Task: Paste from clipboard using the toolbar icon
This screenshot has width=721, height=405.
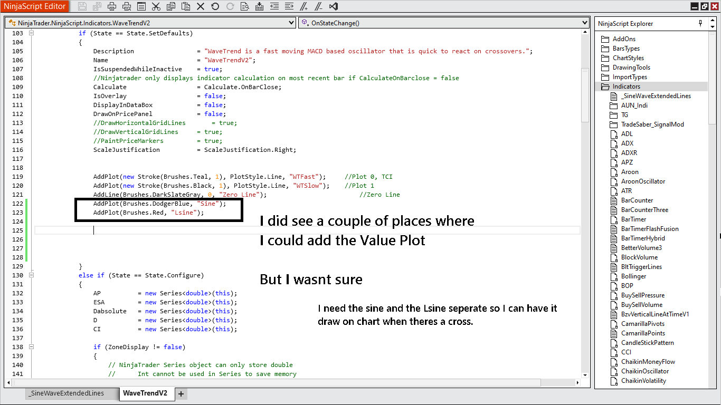Action: [186, 6]
